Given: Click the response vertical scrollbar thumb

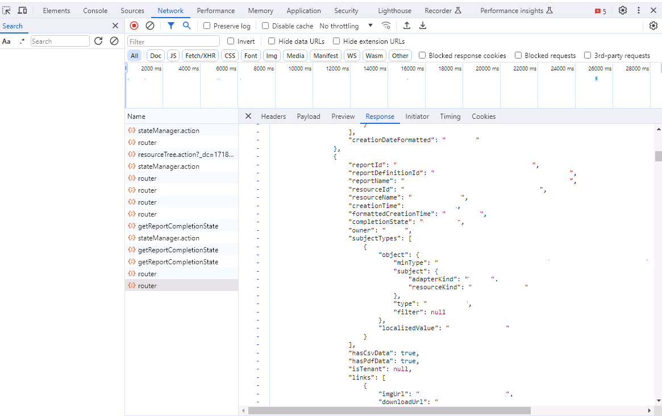Looking at the screenshot, I should click(x=658, y=156).
